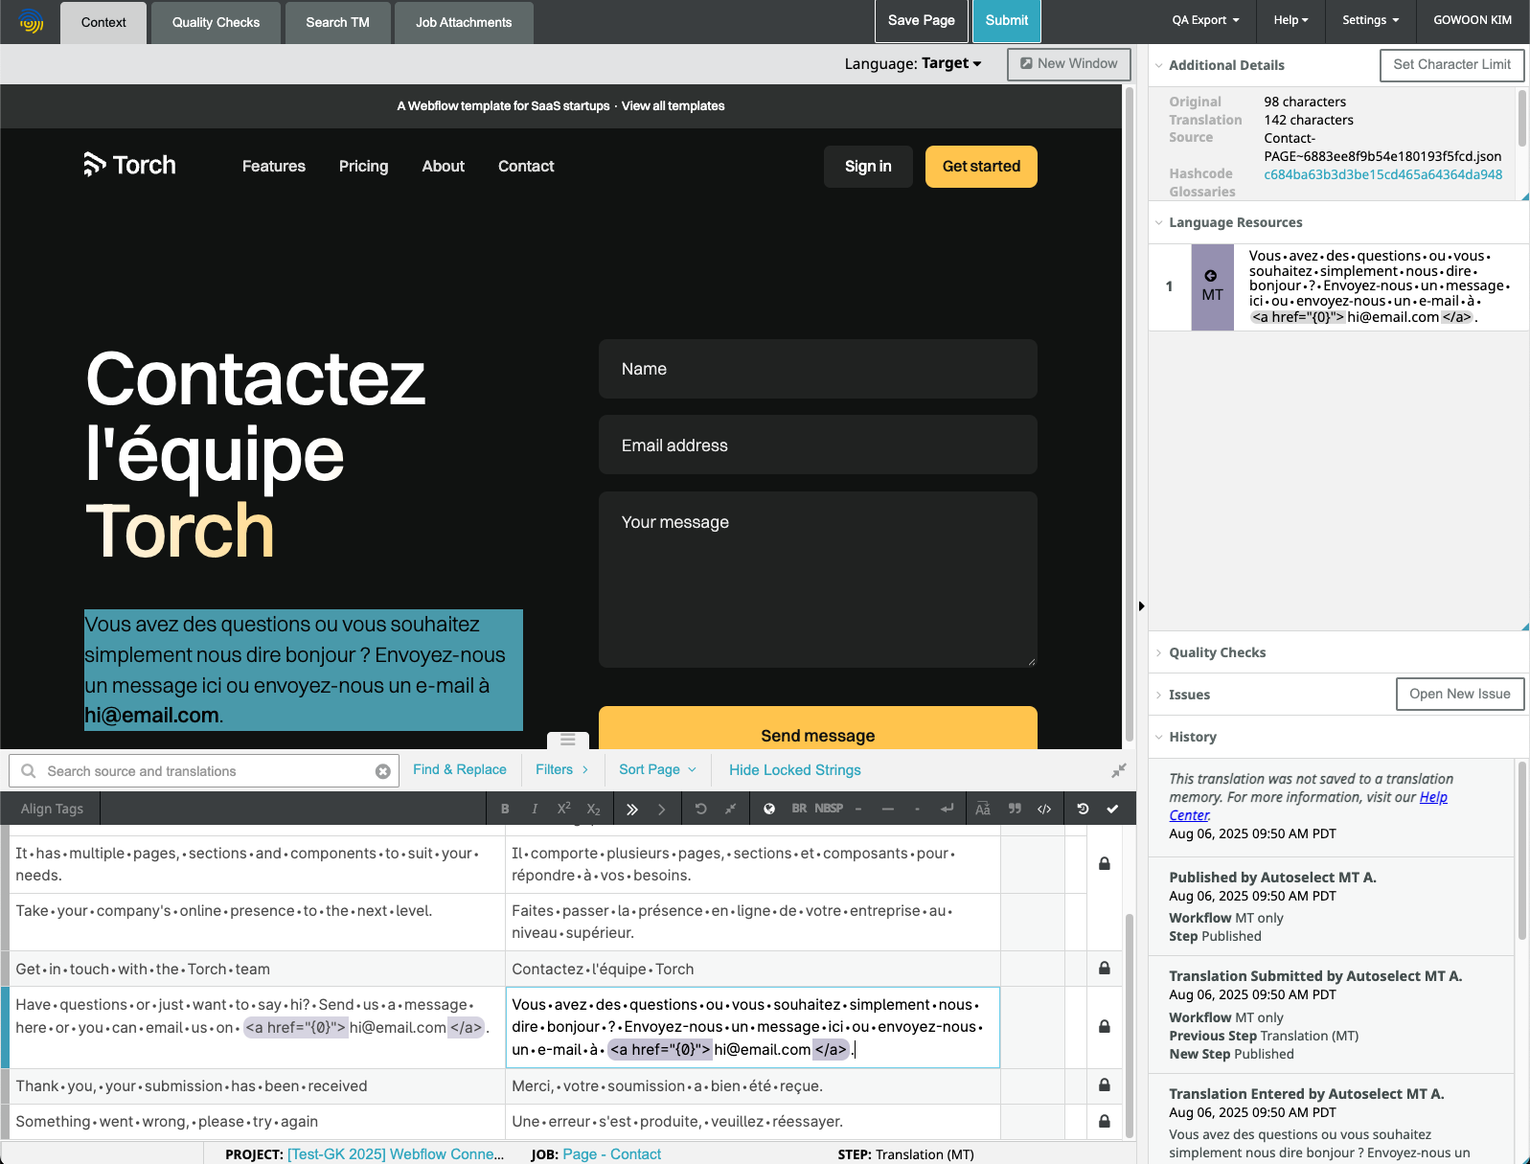Open the QA Export dropdown menu
1530x1164 pixels.
pos(1205,20)
